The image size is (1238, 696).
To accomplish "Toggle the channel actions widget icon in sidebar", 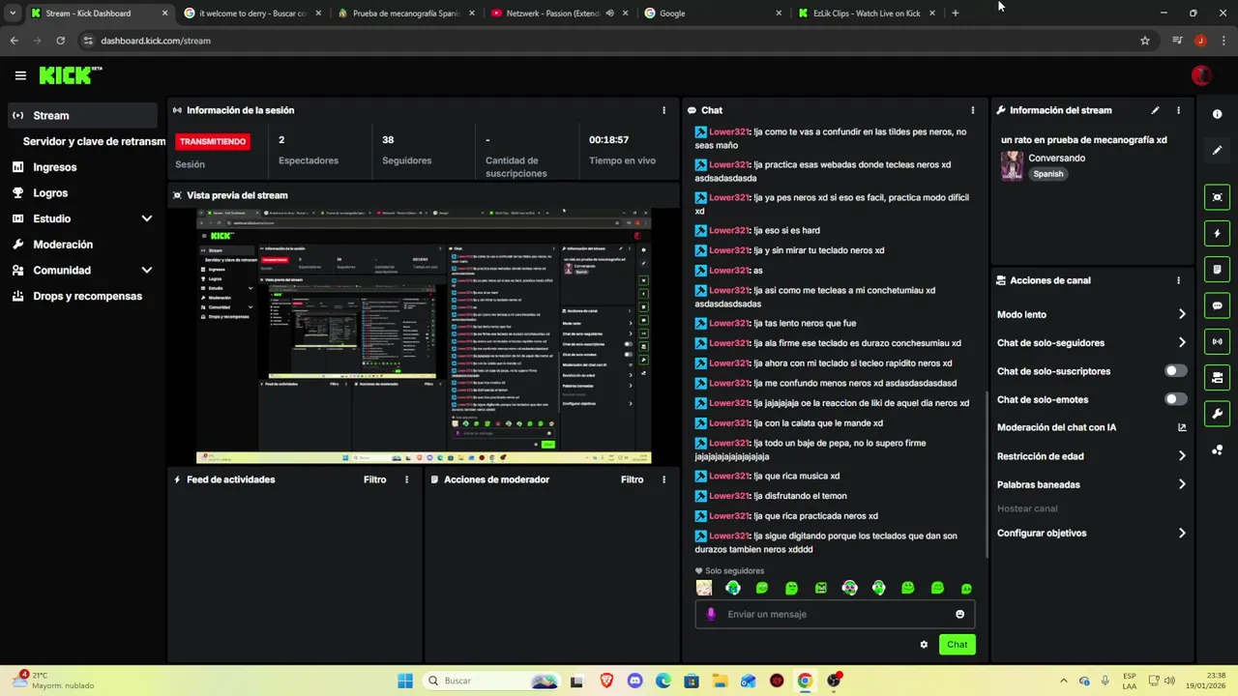I will pyautogui.click(x=1217, y=377).
